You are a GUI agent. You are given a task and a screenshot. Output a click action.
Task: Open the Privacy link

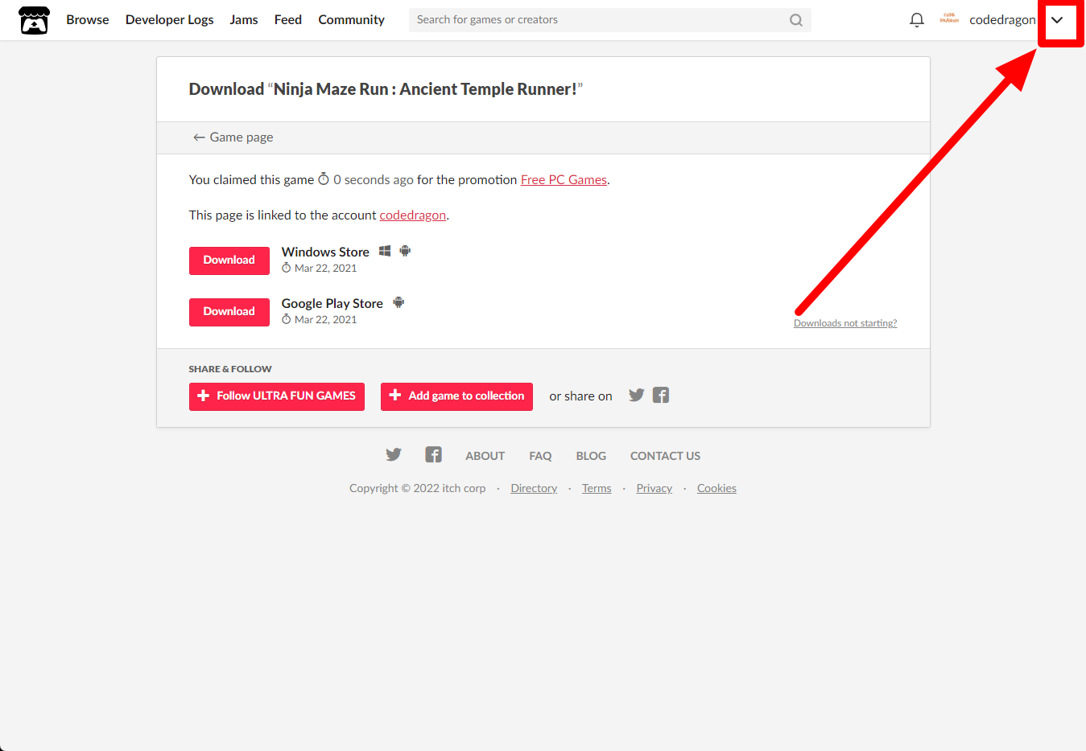coord(654,489)
